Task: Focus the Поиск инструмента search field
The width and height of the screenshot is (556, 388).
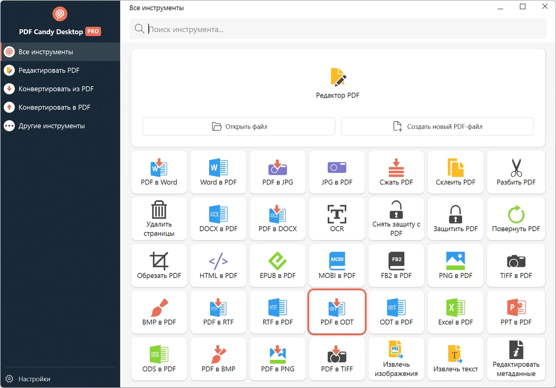Action: (338, 29)
